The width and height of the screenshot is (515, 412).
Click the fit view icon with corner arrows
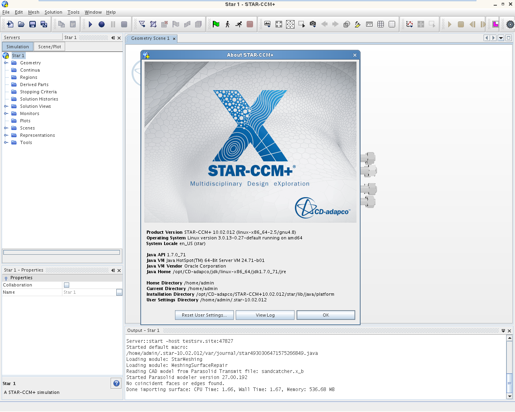279,24
